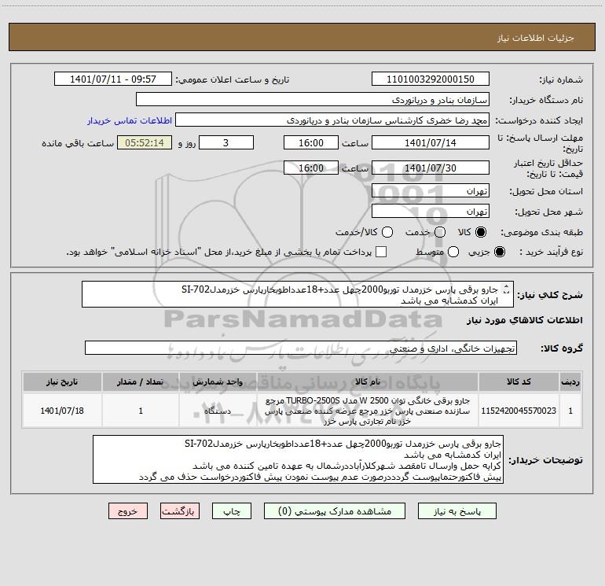Click the remaining days field showing 3
This screenshot has width=605, height=586.
[x=226, y=142]
